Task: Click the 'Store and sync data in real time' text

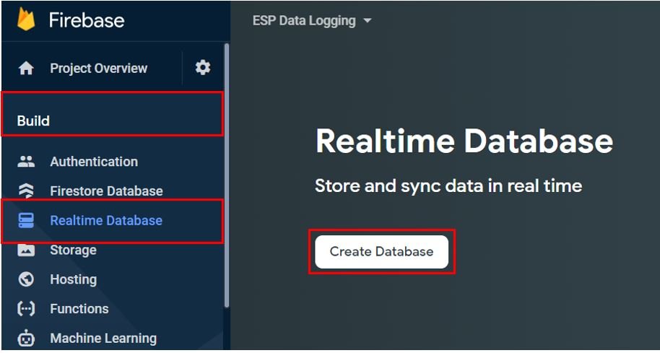Action: click(x=448, y=186)
